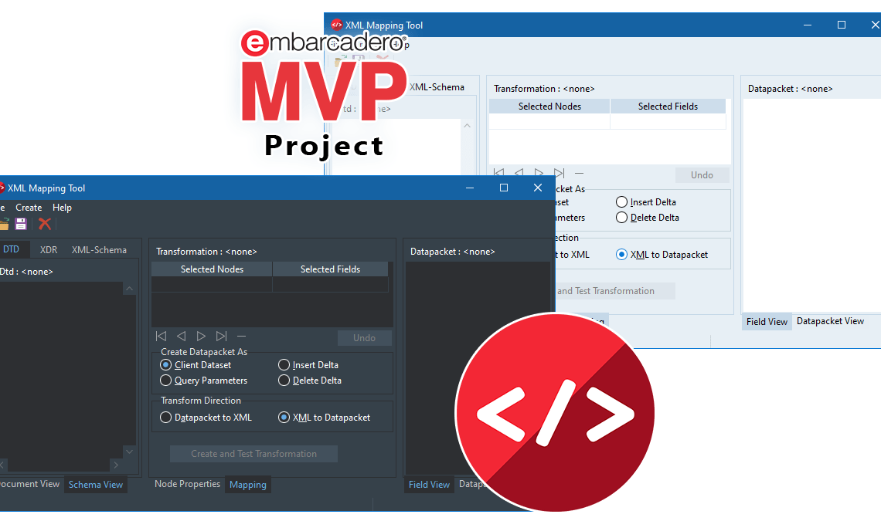Select Delete Delta option in dark window
Screen dimensions: 881x521
pyautogui.click(x=310, y=381)
